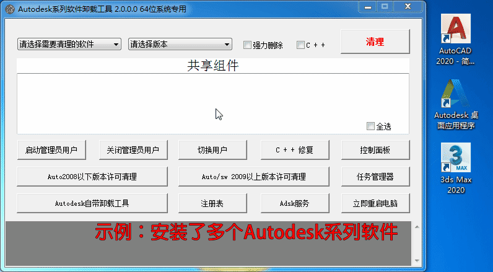This screenshot has width=493, height=272.
Task: Click Auto2008以下版本许可清理 button
Action: coord(92,177)
